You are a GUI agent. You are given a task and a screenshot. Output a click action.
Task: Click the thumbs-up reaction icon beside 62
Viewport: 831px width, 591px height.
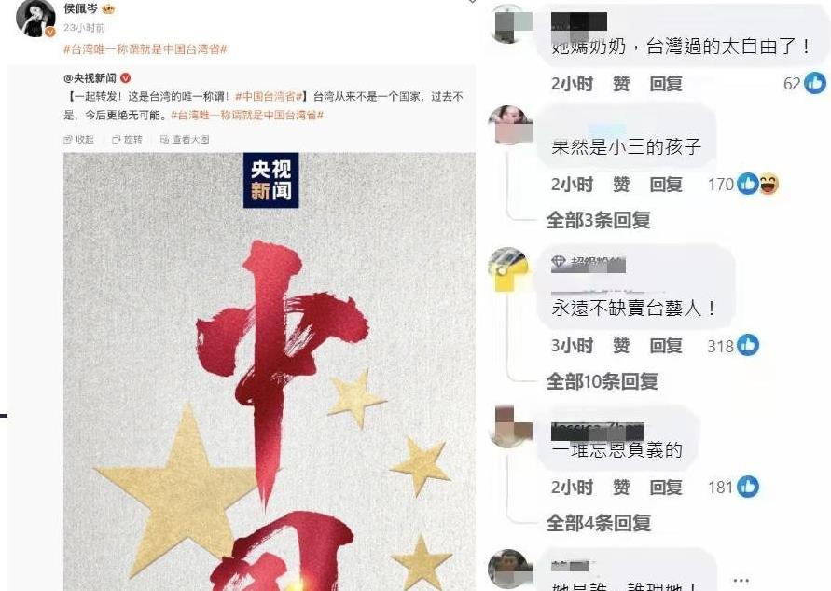[814, 83]
